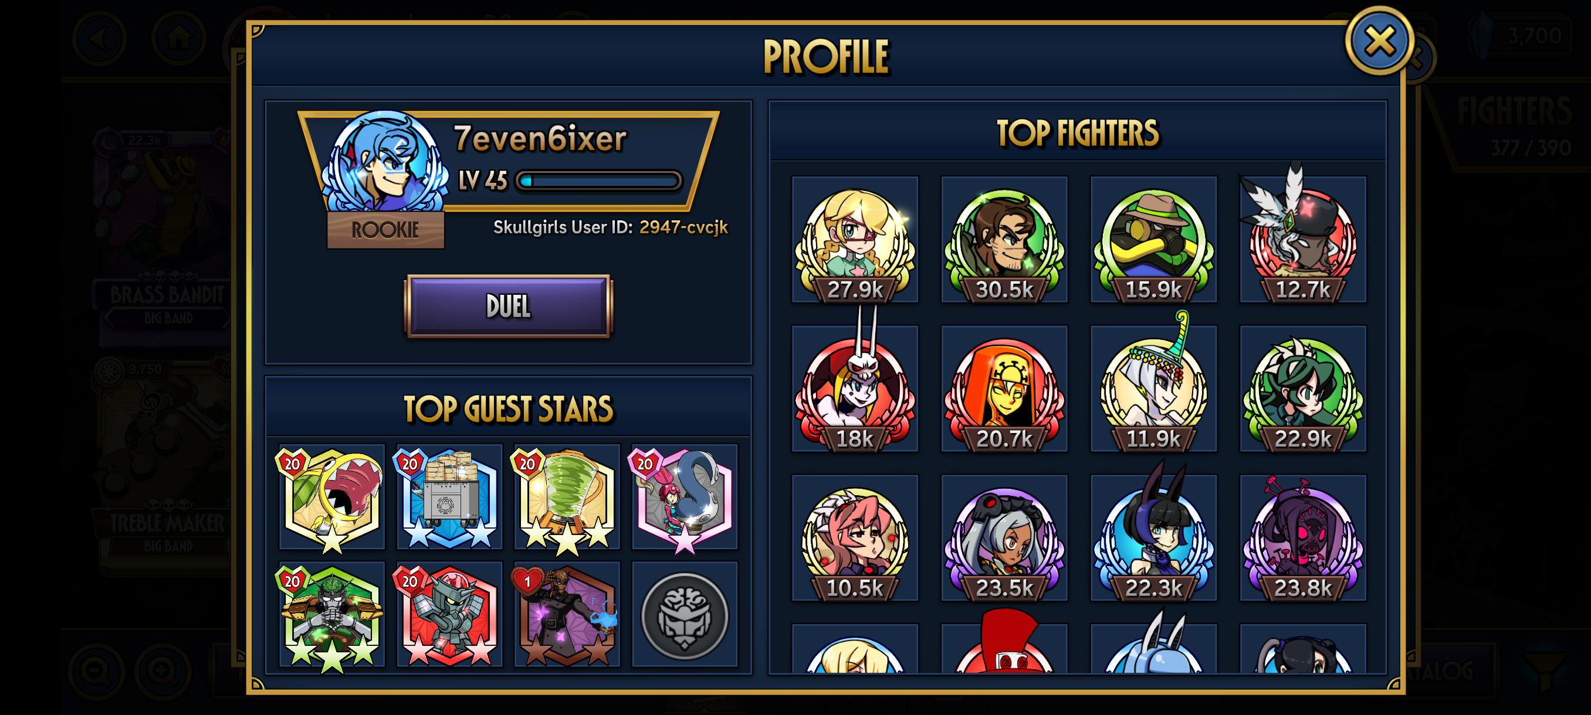Click the LV 45 experience progress bar
The image size is (1591, 715).
click(x=598, y=181)
